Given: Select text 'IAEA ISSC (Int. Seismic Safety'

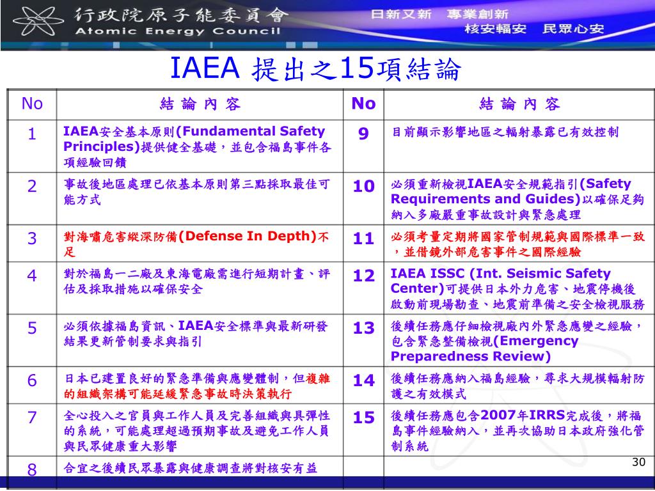Looking at the screenshot, I should [x=500, y=274].
